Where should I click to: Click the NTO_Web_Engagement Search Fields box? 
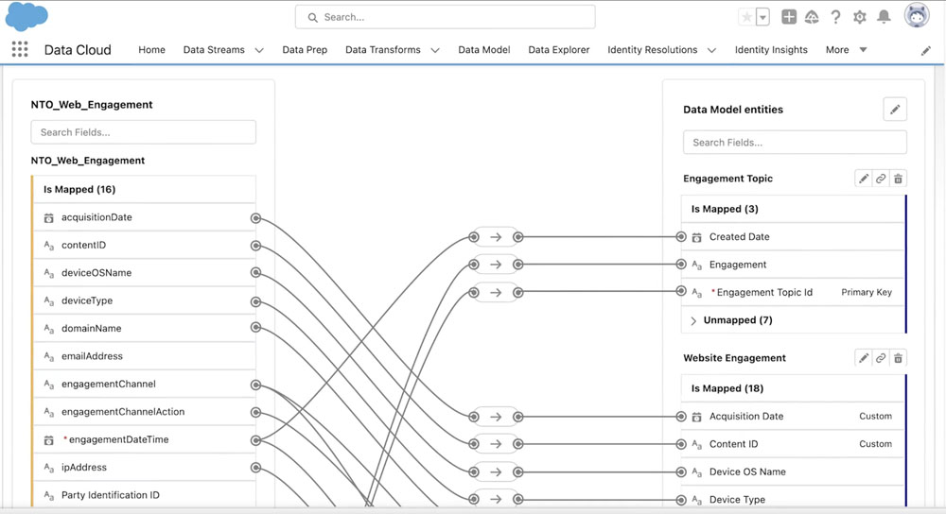pos(144,132)
